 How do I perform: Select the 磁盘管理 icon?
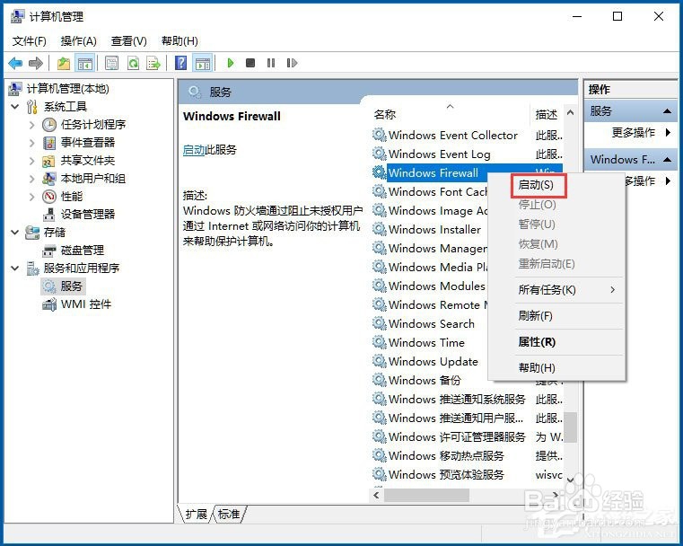(49, 251)
